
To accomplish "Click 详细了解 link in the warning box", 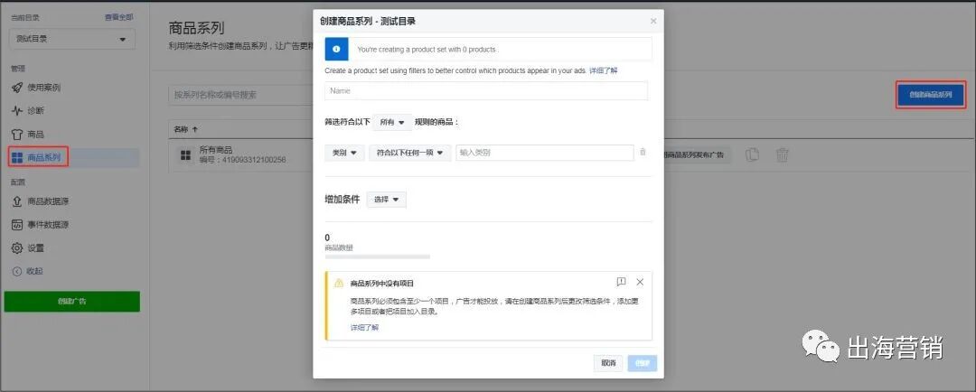I will click(x=364, y=327).
